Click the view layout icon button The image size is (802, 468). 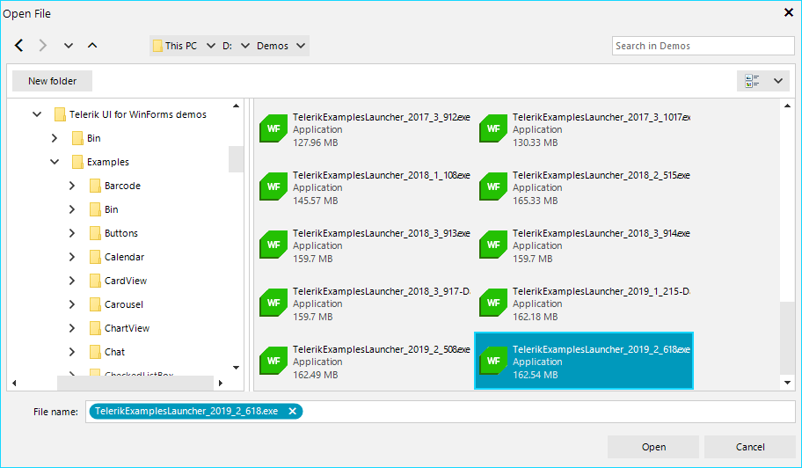click(x=752, y=81)
